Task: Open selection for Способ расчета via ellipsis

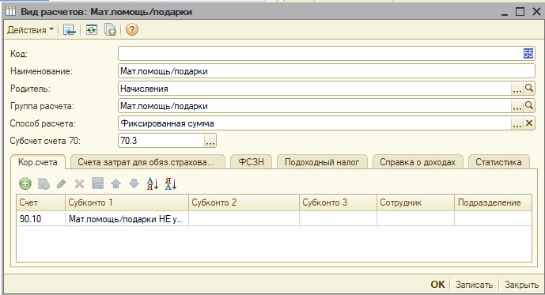Action: [x=517, y=123]
